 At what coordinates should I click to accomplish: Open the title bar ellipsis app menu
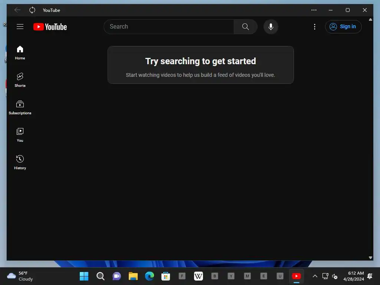(x=314, y=10)
